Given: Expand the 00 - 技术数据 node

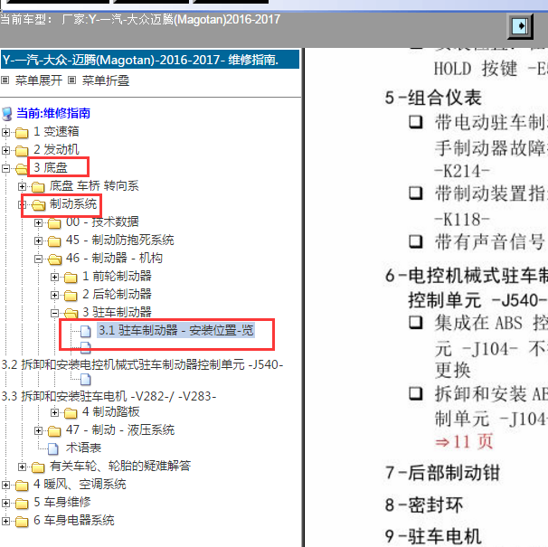Looking at the screenshot, I should (39, 223).
